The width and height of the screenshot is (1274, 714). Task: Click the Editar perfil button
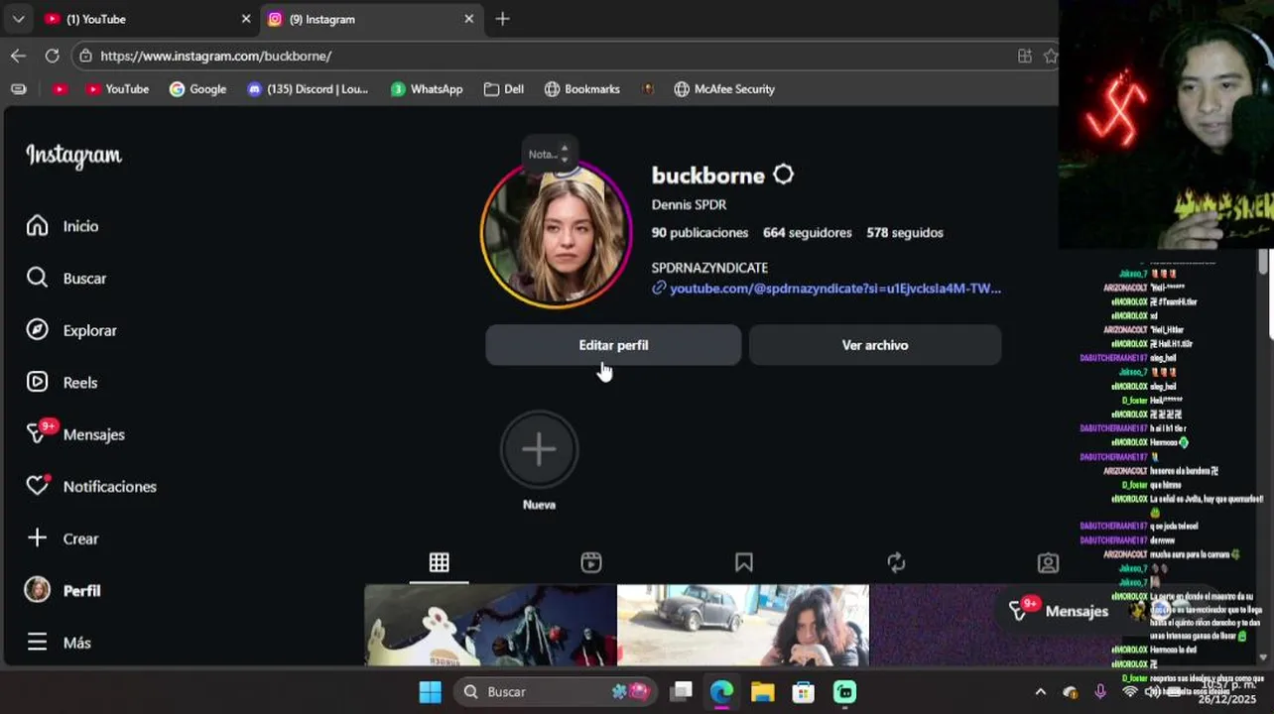[613, 345]
